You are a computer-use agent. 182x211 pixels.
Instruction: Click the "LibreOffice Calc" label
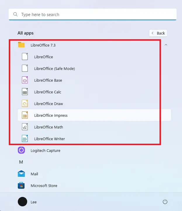tap(48, 92)
